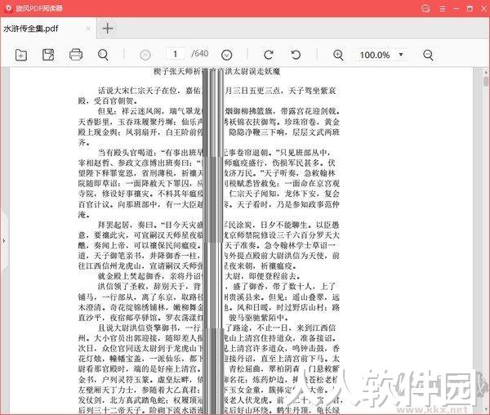
Task: Click the page number input field
Action: (176, 54)
